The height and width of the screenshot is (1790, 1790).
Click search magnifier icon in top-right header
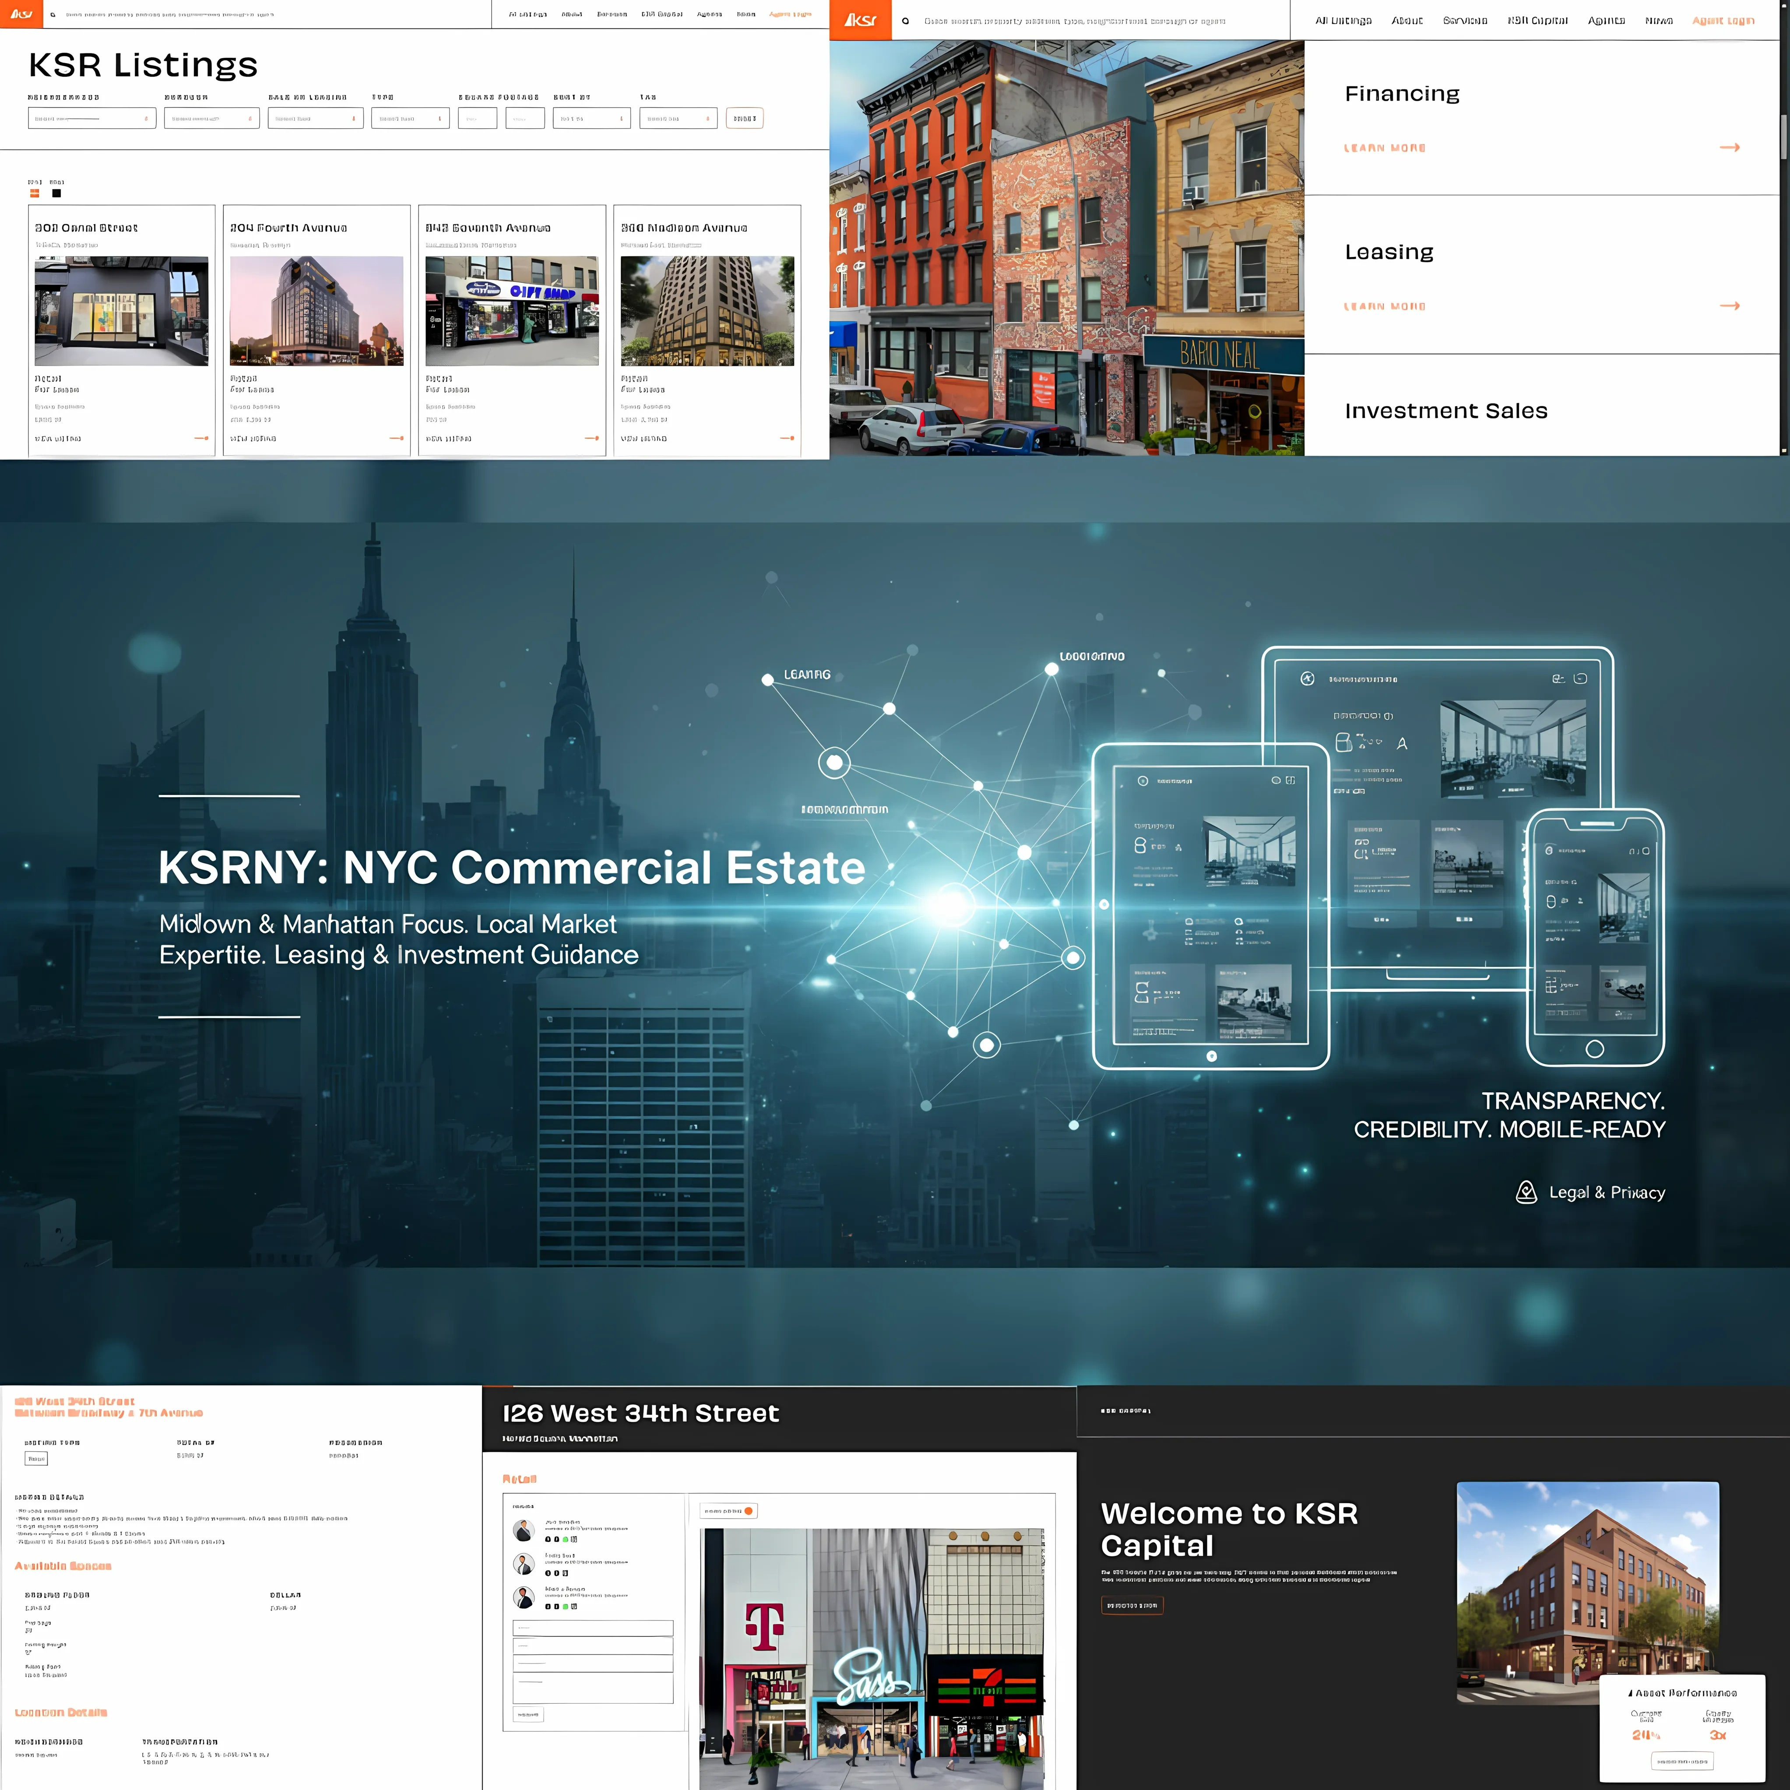click(x=905, y=21)
